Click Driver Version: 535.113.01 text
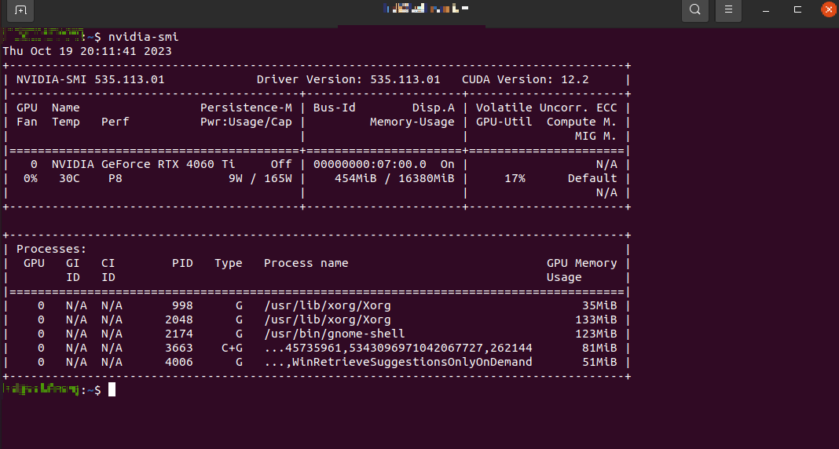839x449 pixels. (348, 79)
